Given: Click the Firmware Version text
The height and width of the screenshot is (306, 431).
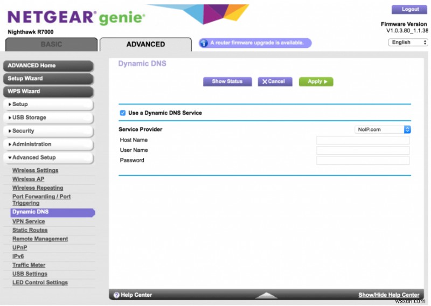Looking at the screenshot, I should pos(404,24).
